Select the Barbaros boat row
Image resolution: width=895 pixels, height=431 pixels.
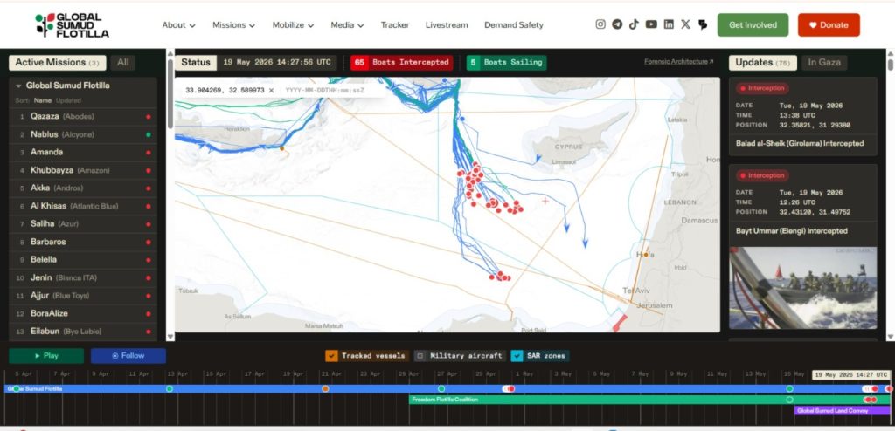click(x=83, y=242)
